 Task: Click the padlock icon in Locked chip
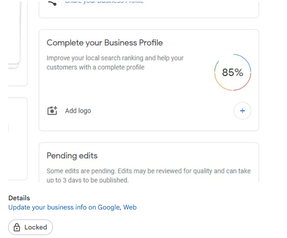[x=17, y=227]
